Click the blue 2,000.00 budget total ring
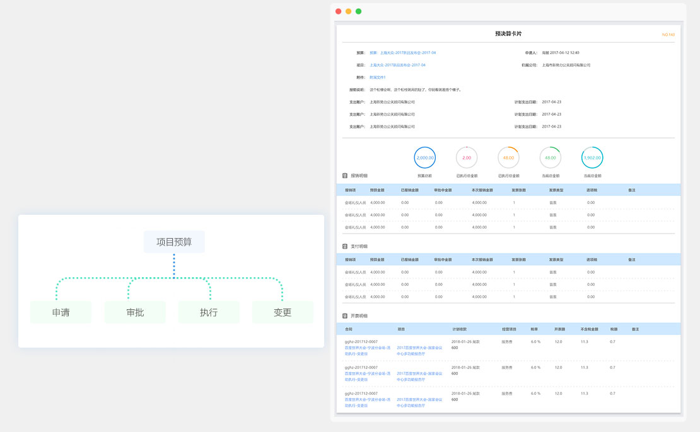The width and height of the screenshot is (700, 432). 424,157
